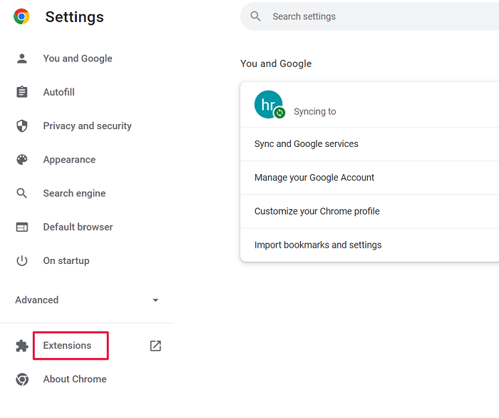Click the Chrome logo beside Settings
This screenshot has width=499, height=418.
21,16
